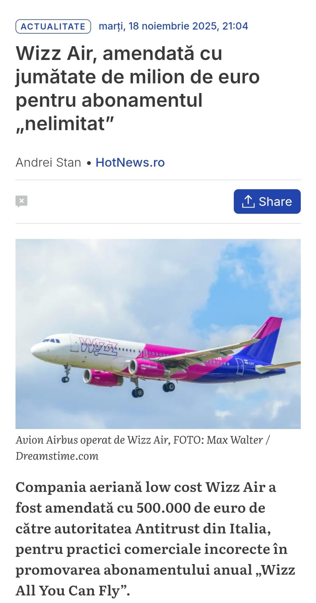Open author Andrei Stan's profile
This screenshot has height=603, width=316.
coord(48,162)
